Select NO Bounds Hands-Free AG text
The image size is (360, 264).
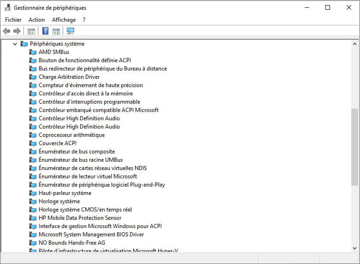tap(72, 243)
